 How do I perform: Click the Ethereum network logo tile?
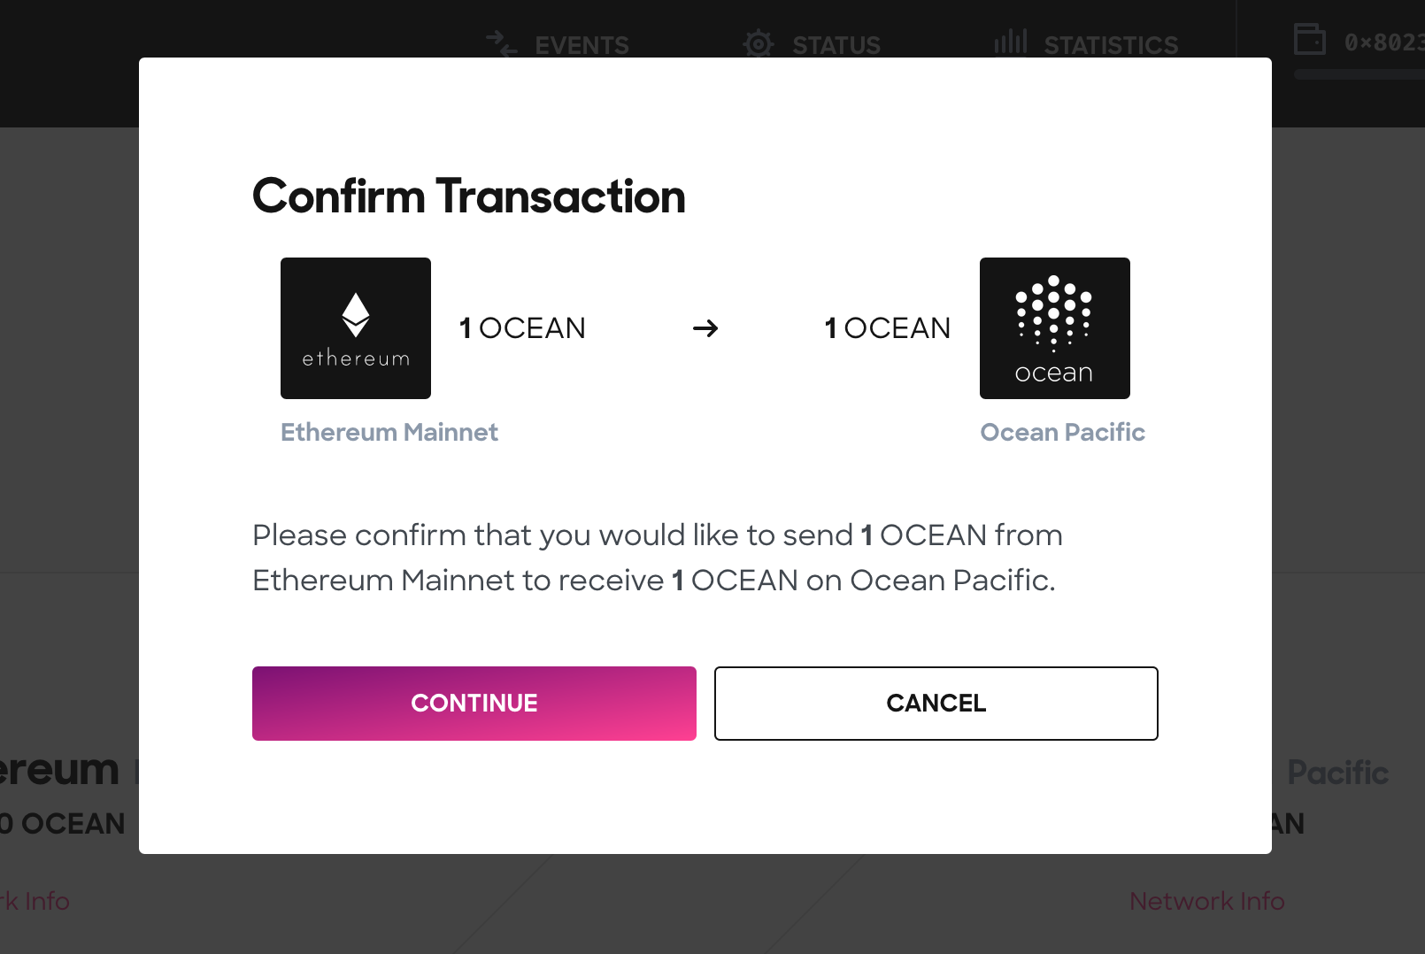356,328
